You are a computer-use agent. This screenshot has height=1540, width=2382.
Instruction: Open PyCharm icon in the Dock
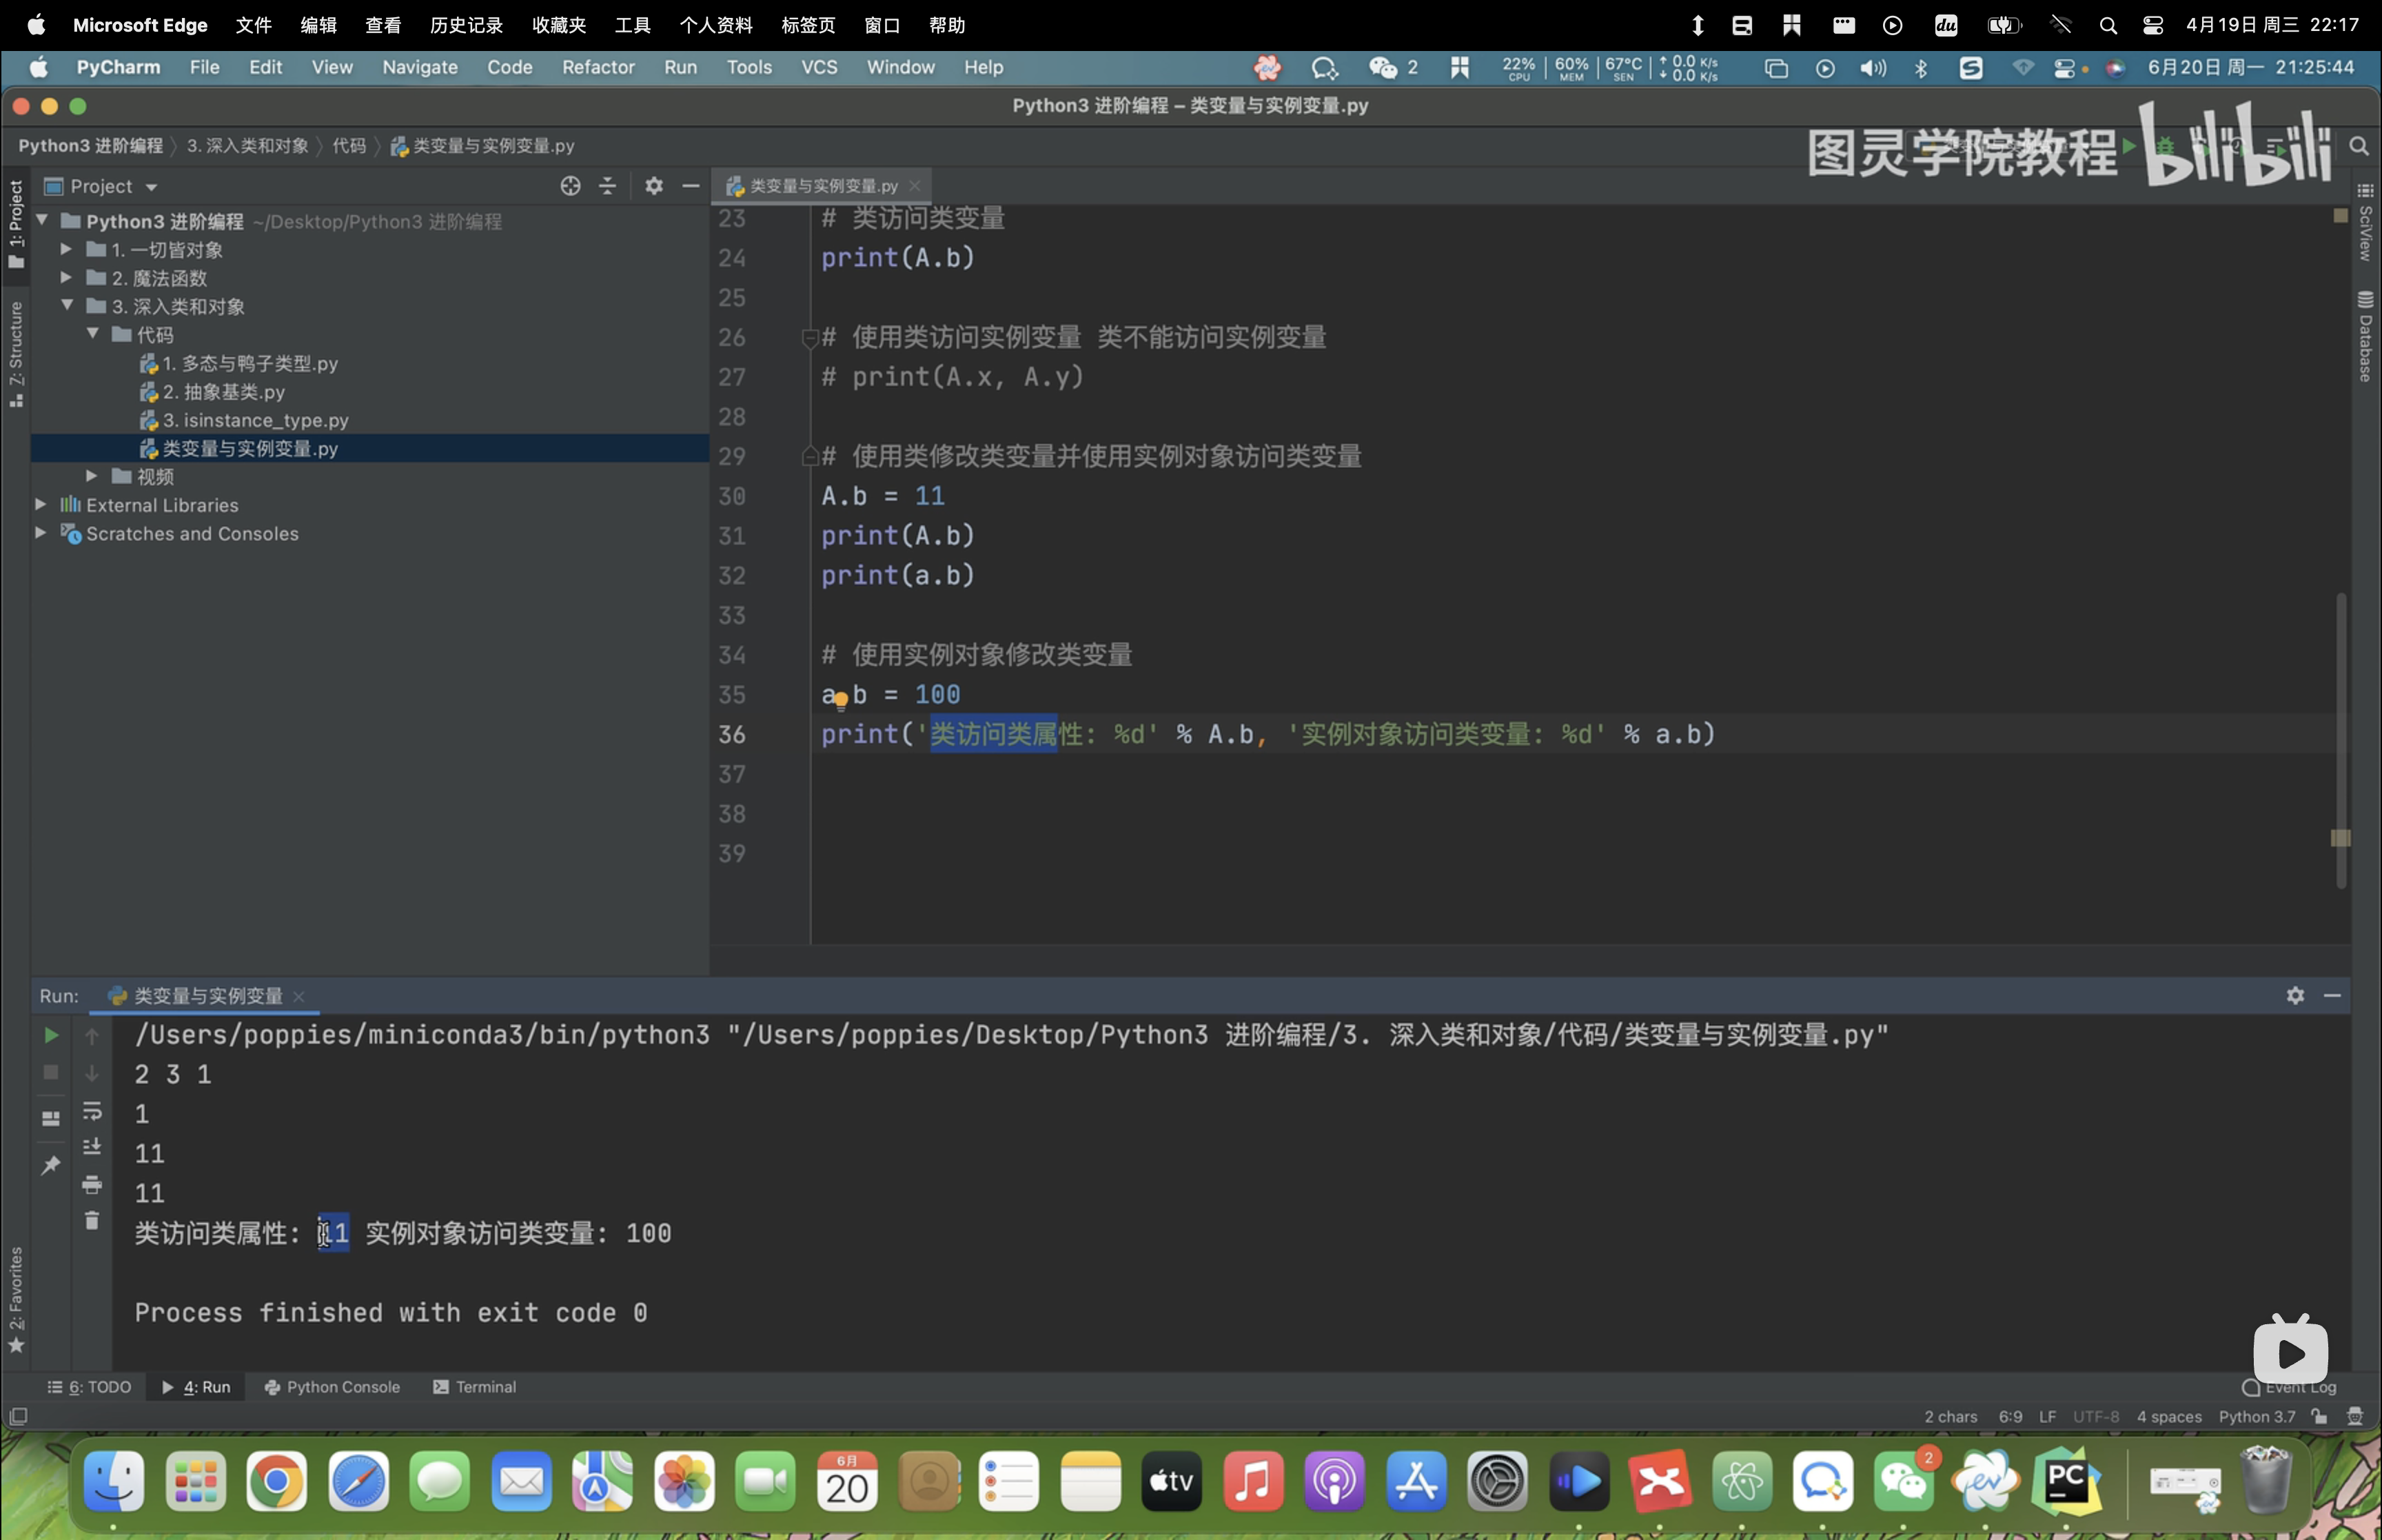pos(2067,1481)
